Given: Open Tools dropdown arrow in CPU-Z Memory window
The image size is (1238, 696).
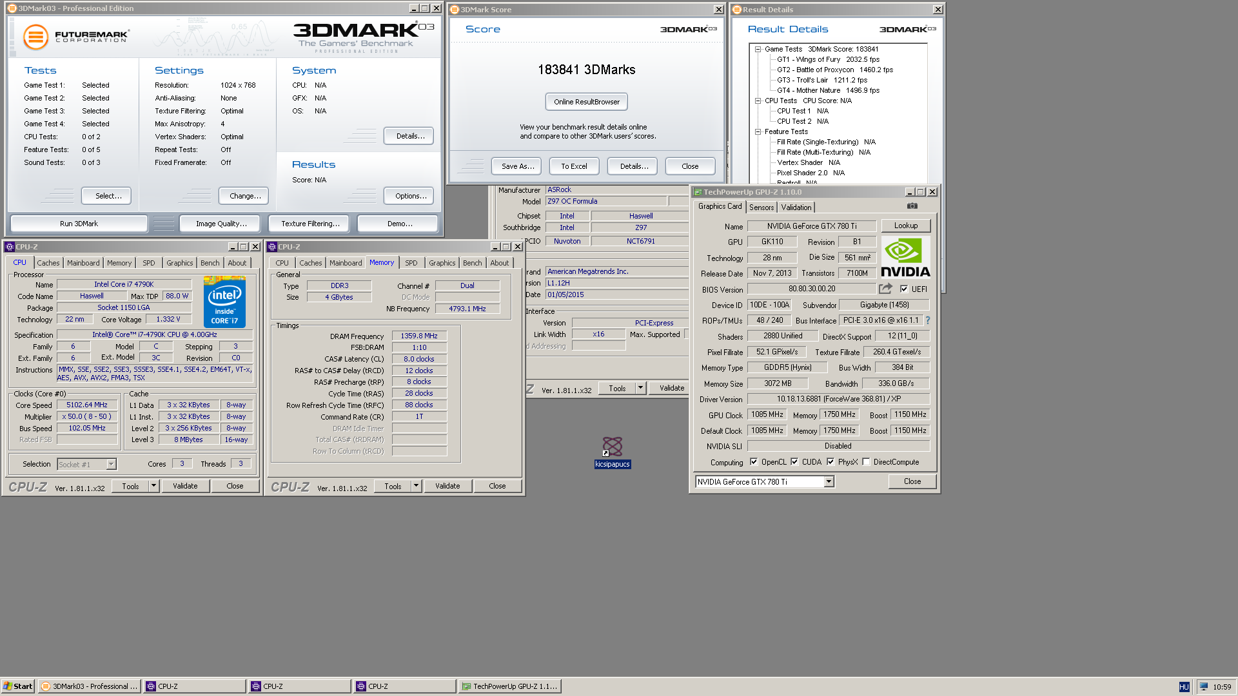Looking at the screenshot, I should pyautogui.click(x=417, y=486).
